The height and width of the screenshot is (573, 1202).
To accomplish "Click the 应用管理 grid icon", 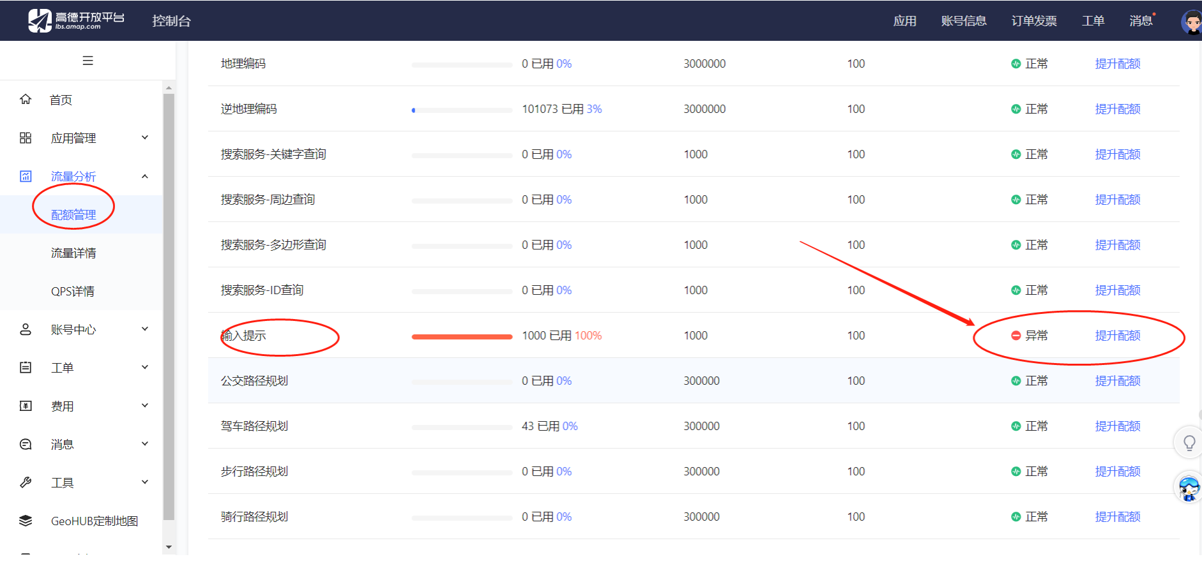I will (26, 138).
